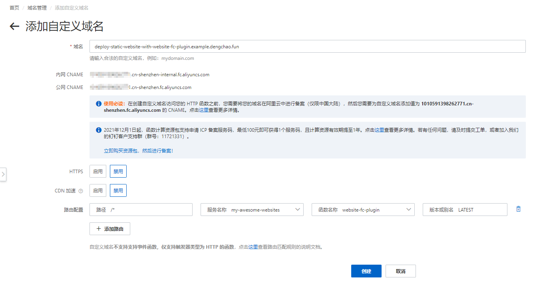The width and height of the screenshot is (533, 295).
Task: Select the 公网 CNAME value text
Action: 141,87
